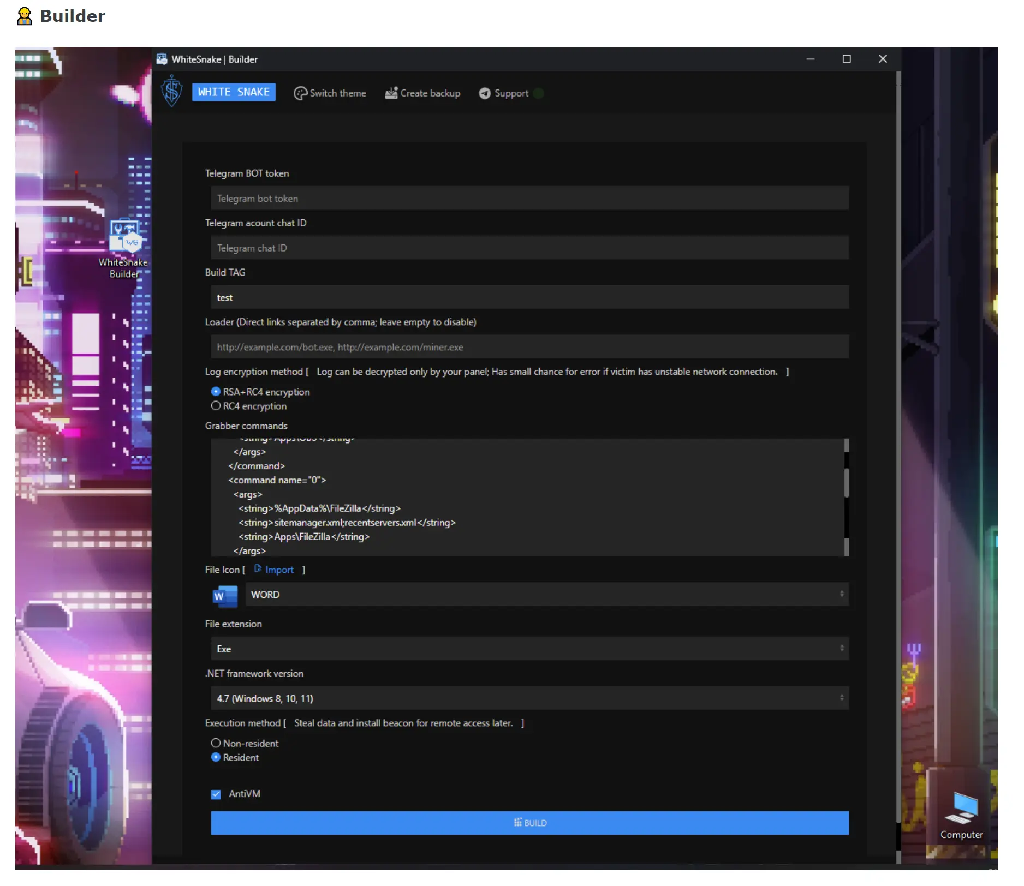Focus the Telegram bot token field
Screen dimensions: 1024x886
pyautogui.click(x=529, y=198)
